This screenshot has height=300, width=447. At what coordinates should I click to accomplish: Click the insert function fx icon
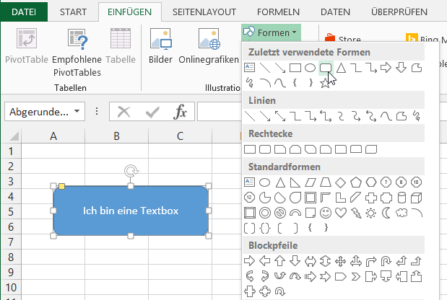(181, 112)
